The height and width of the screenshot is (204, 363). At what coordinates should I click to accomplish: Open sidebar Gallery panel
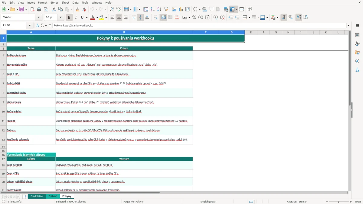[x=357, y=52]
